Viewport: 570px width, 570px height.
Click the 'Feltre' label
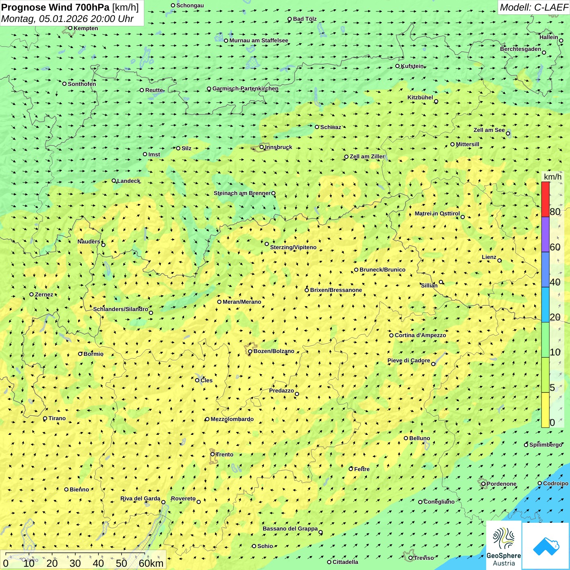pos(362,469)
